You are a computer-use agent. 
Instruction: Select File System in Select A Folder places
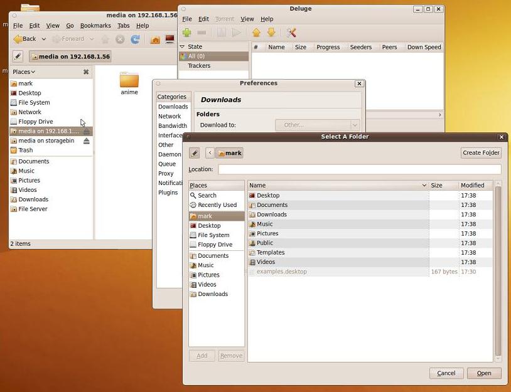click(x=217, y=235)
